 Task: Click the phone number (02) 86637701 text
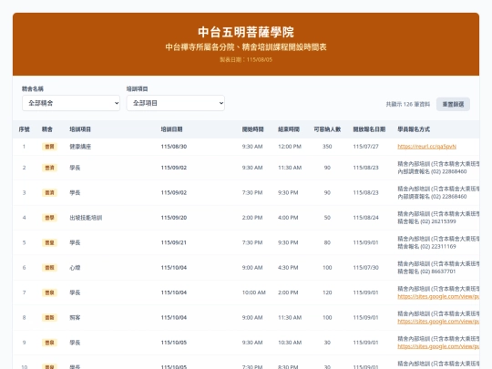tap(438, 272)
